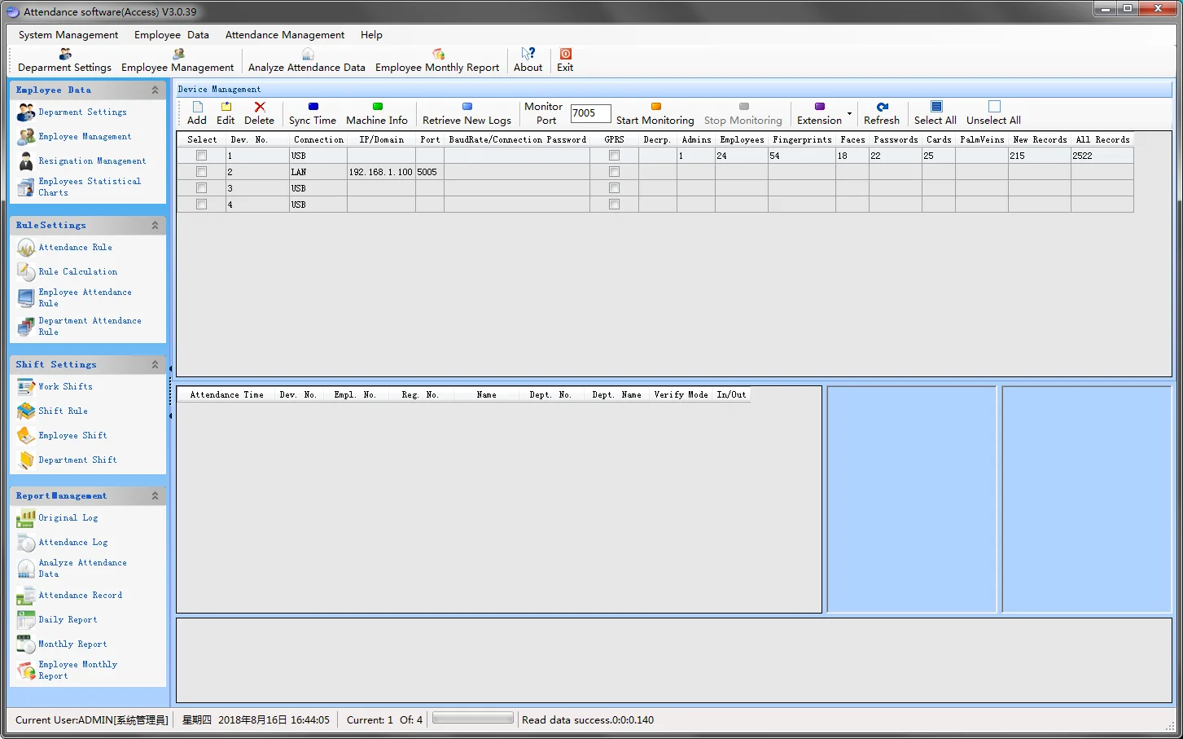The image size is (1183, 739).
Task: Click Retrieve New Logs icon
Action: pos(467,108)
